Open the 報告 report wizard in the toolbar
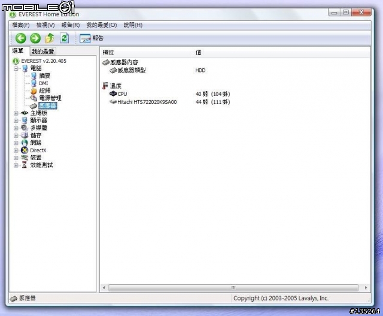The image size is (383, 316). click(x=92, y=38)
